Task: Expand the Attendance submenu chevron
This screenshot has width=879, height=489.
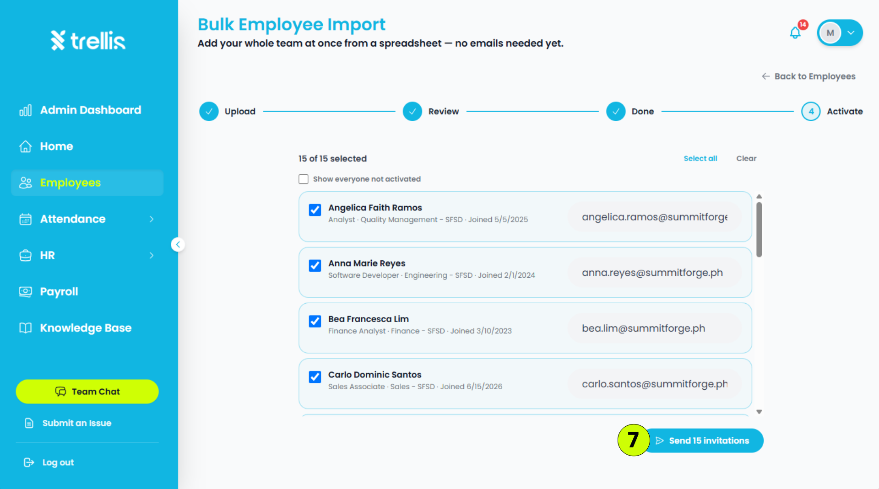Action: tap(152, 219)
